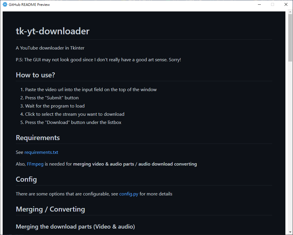Open the FFmpeg link
The image size is (293, 235).
click(x=35, y=164)
